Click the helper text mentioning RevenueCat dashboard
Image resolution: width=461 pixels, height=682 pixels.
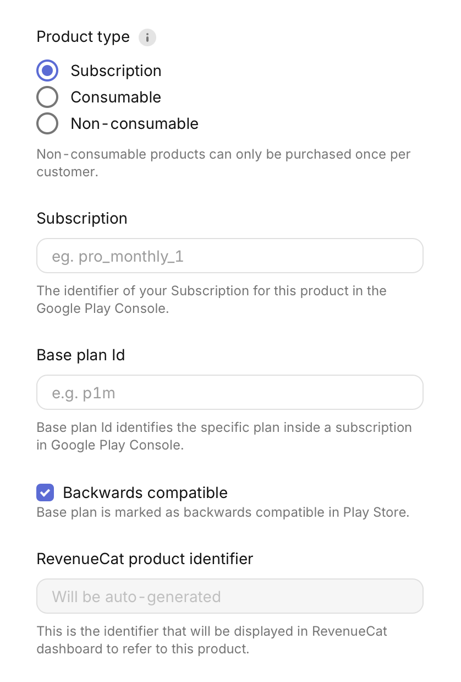click(212, 640)
